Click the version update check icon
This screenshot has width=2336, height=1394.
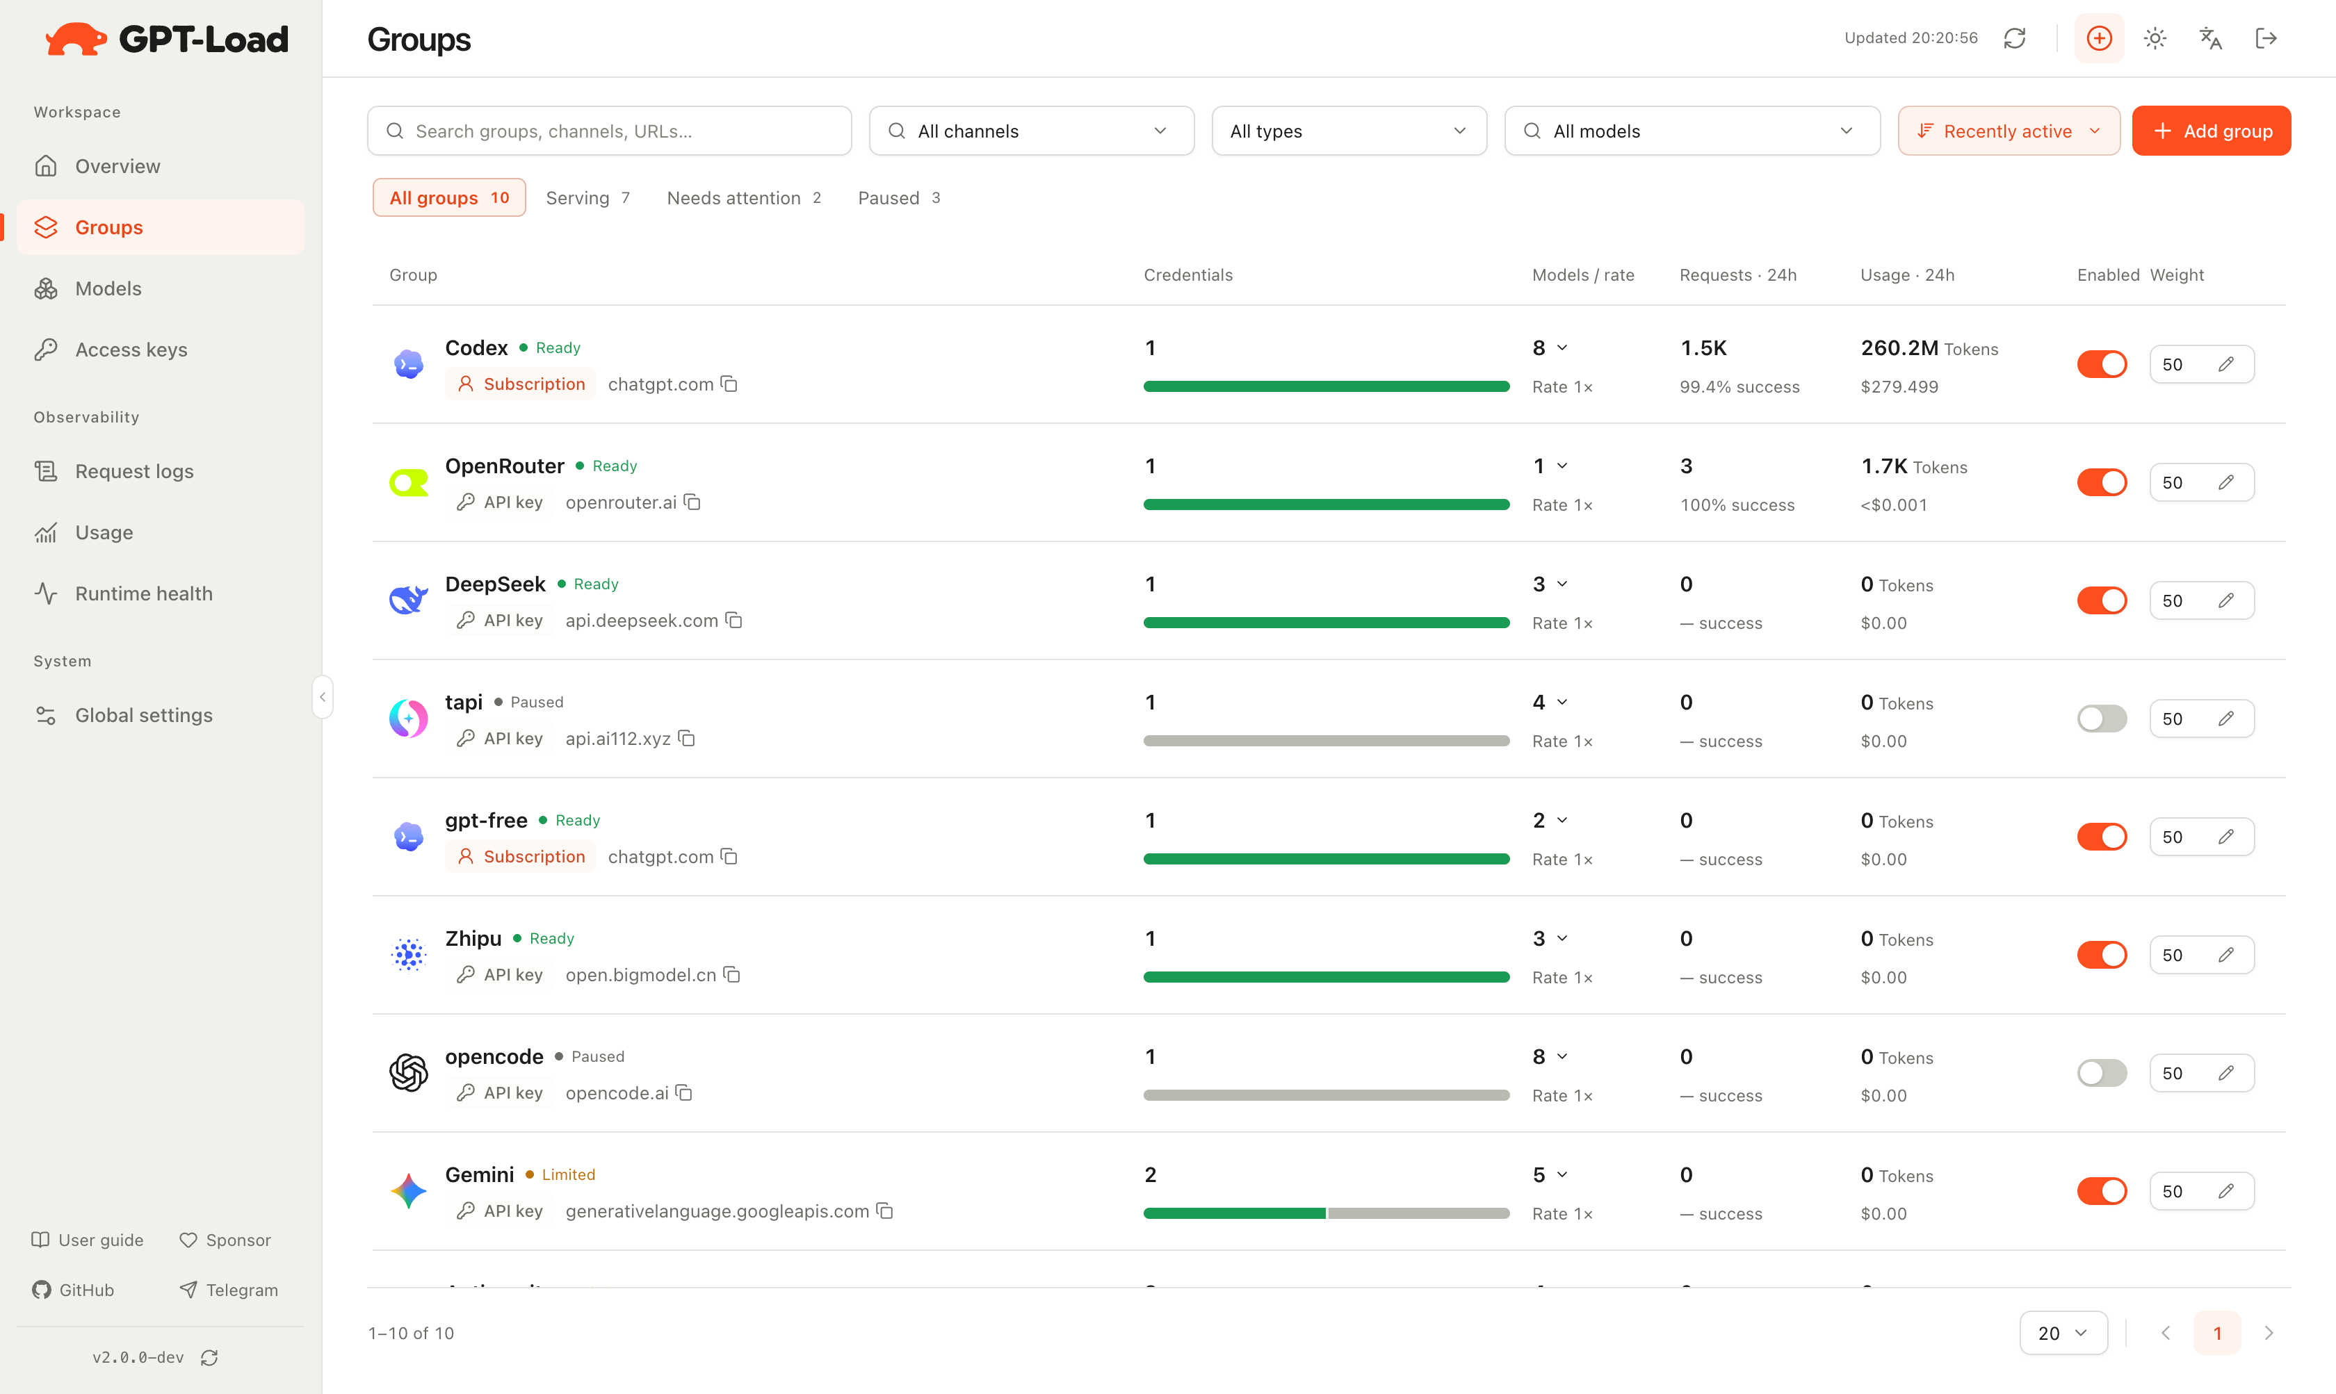[x=209, y=1359]
